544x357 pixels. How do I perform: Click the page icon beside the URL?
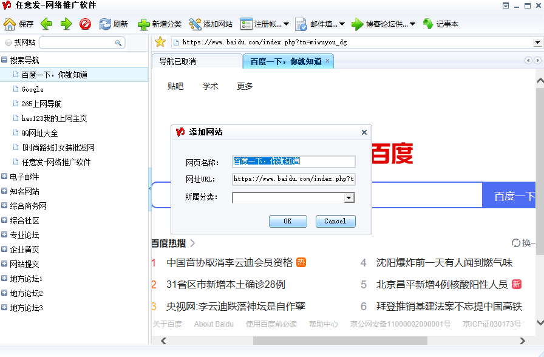point(176,42)
